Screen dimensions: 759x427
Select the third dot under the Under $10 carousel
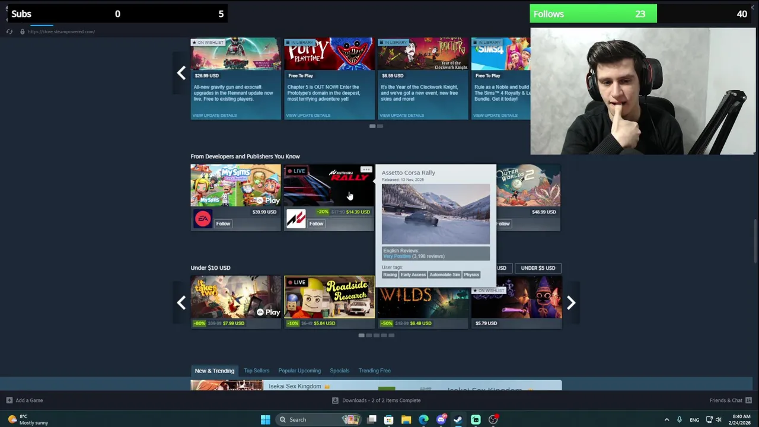pos(376,335)
